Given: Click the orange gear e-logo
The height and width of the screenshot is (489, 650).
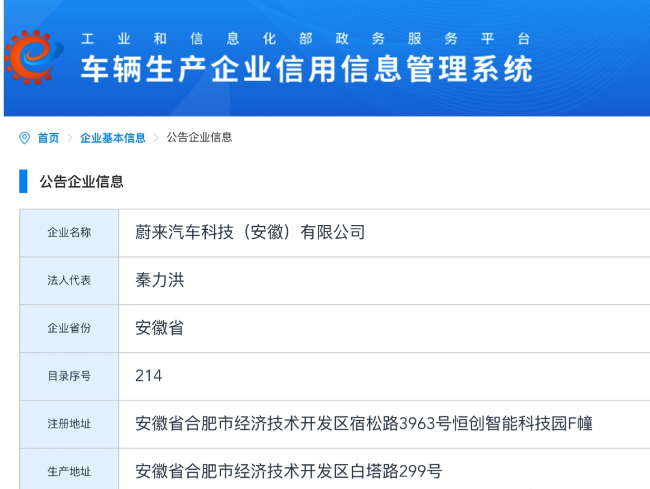Looking at the screenshot, I should 34,57.
